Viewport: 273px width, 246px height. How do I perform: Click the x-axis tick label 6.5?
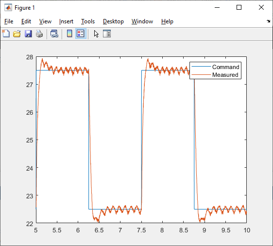(x=99, y=230)
